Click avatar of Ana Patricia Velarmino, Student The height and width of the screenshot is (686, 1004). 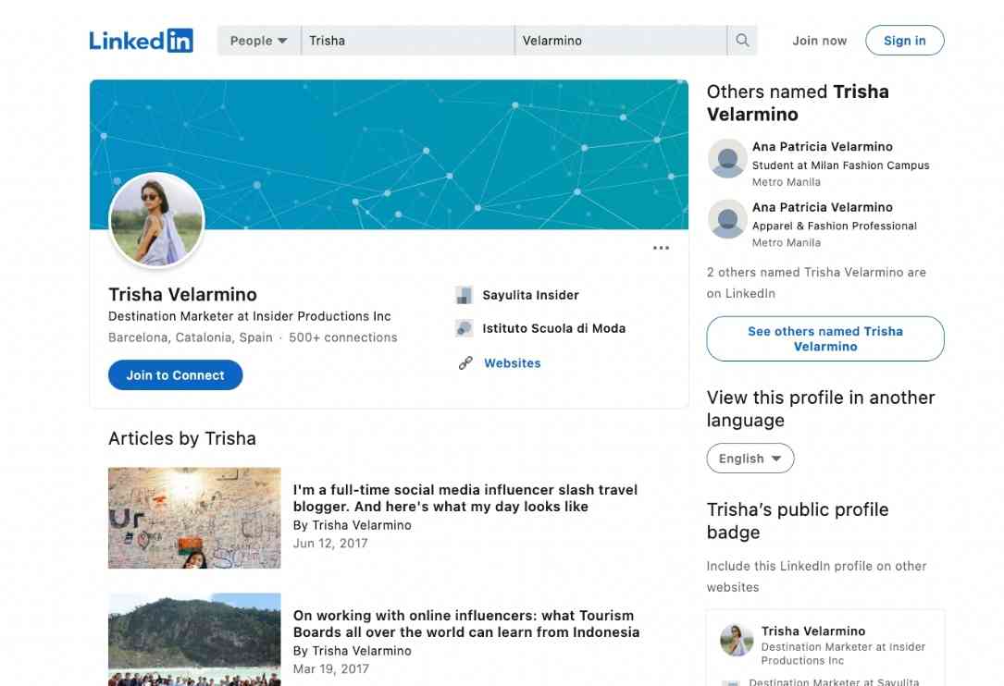727,158
